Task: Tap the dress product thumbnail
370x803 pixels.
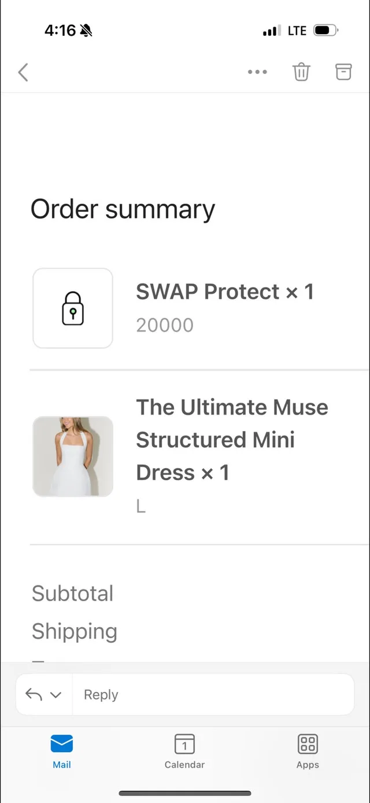Action: (72, 456)
